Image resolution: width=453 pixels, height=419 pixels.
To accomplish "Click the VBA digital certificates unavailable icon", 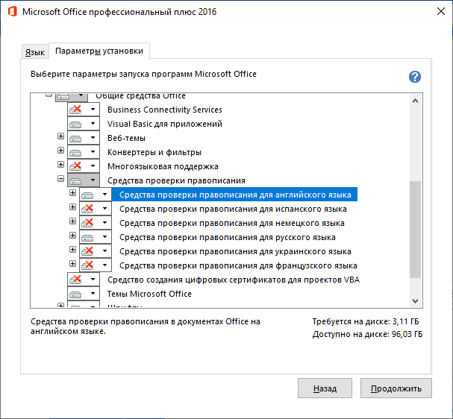I will coord(75,280).
